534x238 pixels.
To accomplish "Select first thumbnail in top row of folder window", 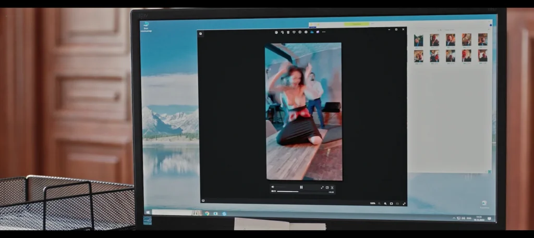I will (419, 40).
